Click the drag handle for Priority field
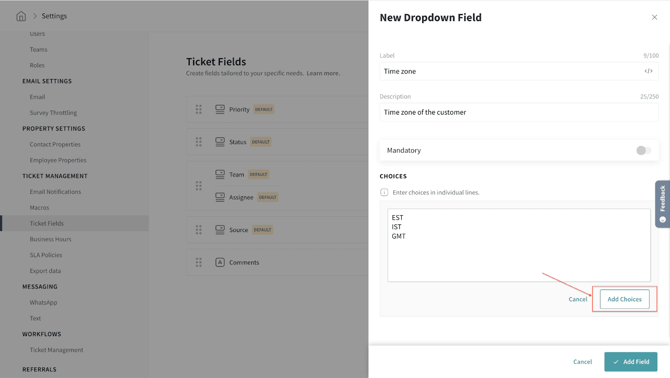Screen dimensions: 670x378 tap(198, 109)
